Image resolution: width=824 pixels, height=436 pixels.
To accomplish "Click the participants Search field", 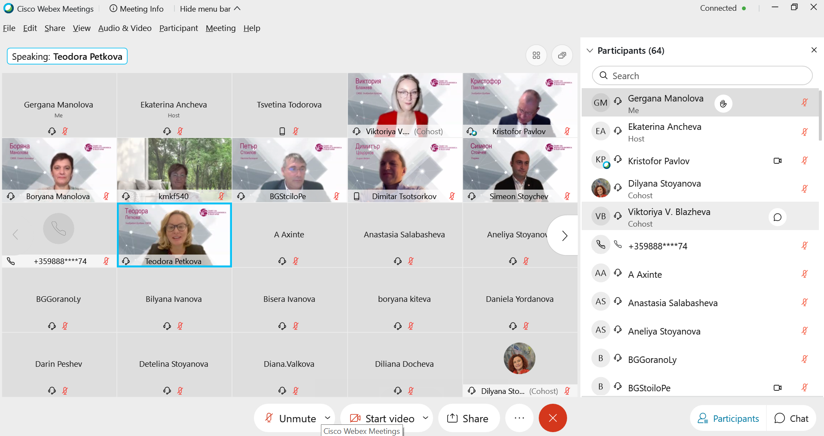I will click(702, 76).
